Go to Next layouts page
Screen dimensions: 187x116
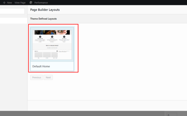48,77
